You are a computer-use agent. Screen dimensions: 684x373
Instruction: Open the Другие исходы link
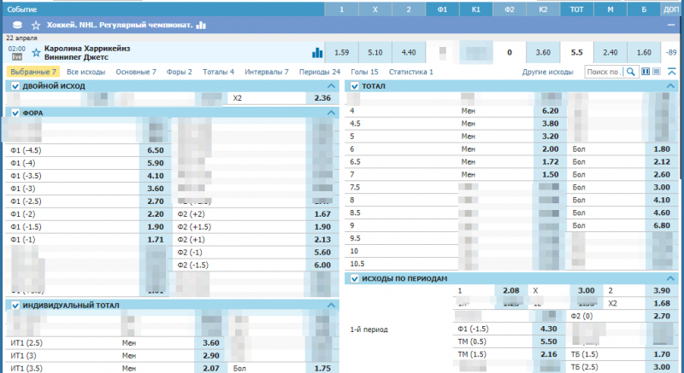tap(547, 73)
